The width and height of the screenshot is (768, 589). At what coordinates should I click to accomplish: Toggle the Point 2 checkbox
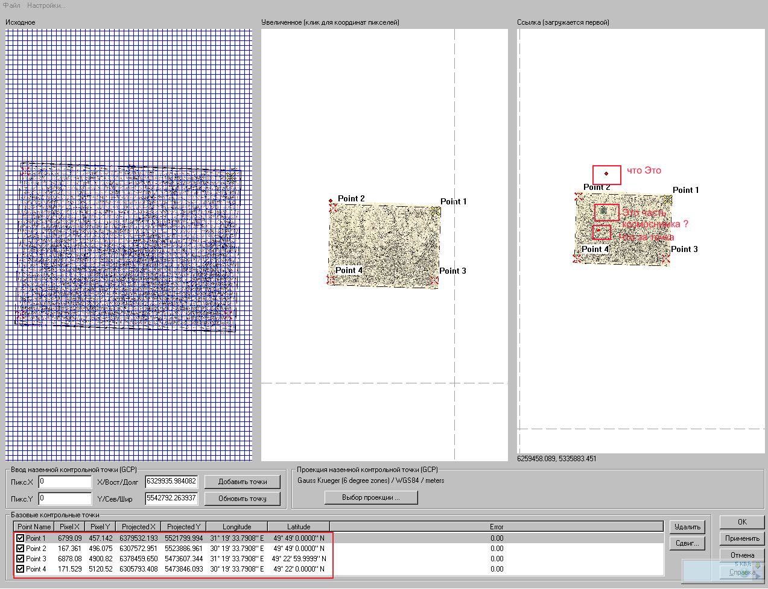tap(21, 549)
